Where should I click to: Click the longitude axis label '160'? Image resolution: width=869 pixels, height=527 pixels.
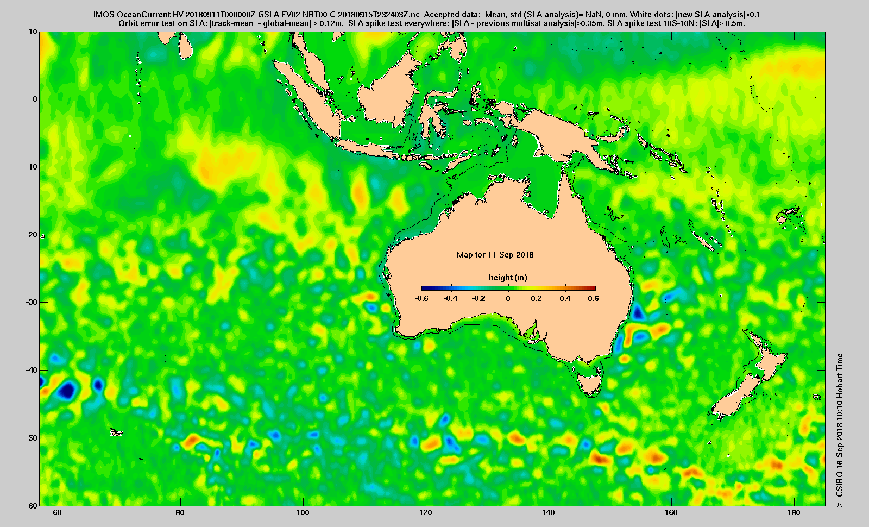point(671,513)
